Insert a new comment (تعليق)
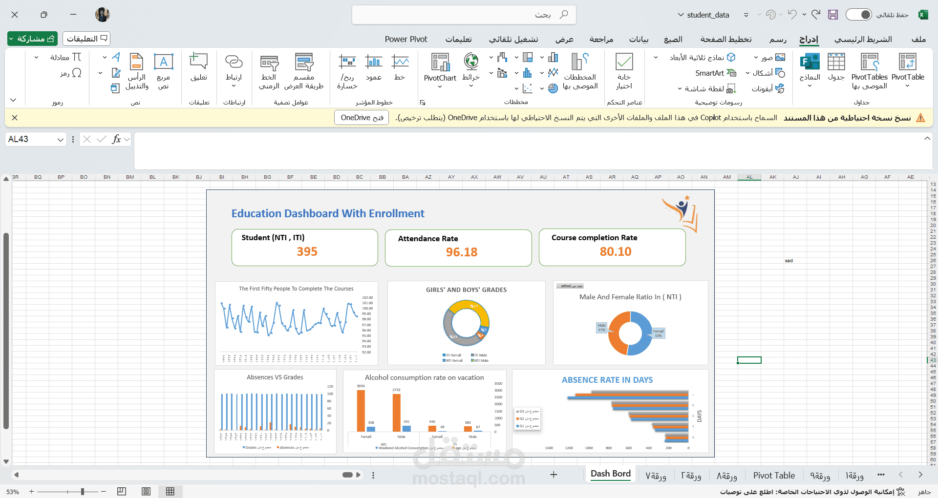The image size is (938, 498). click(199, 66)
